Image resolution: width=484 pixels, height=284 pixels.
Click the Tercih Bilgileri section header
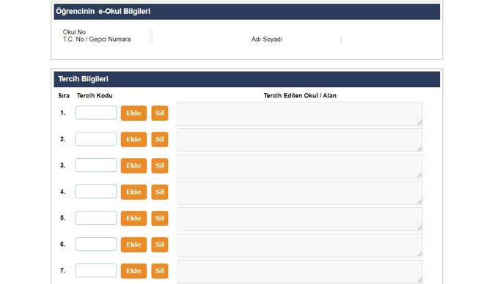coord(247,79)
